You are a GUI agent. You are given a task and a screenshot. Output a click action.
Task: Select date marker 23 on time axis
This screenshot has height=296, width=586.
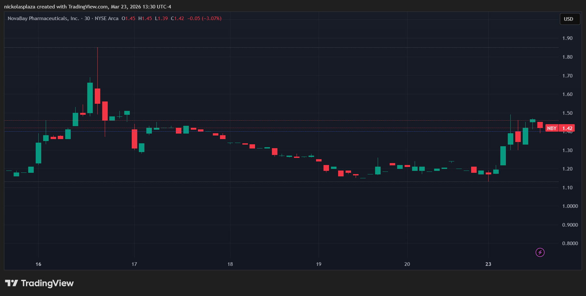pos(488,264)
